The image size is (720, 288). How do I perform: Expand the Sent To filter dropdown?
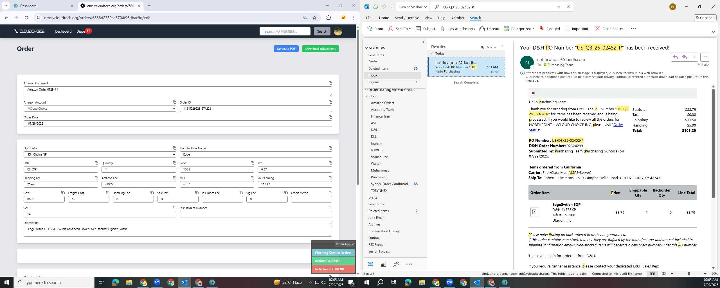point(399,29)
